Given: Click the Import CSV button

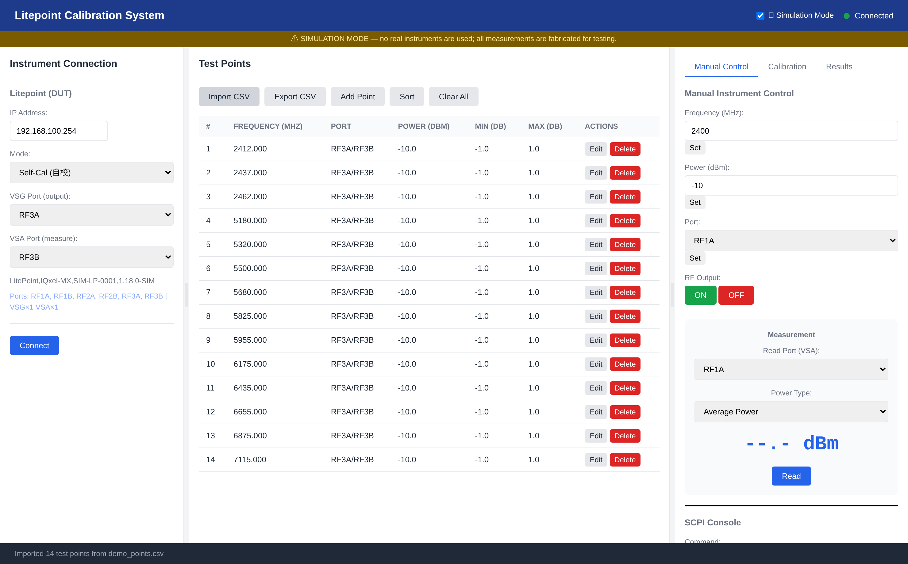Looking at the screenshot, I should point(229,97).
